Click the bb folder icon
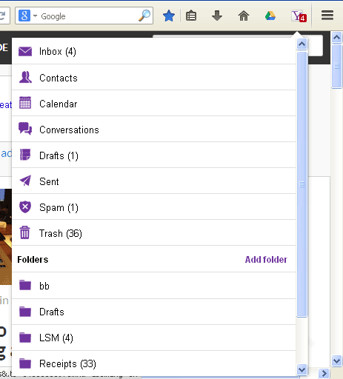Image resolution: width=343 pixels, height=379 pixels. [x=25, y=285]
